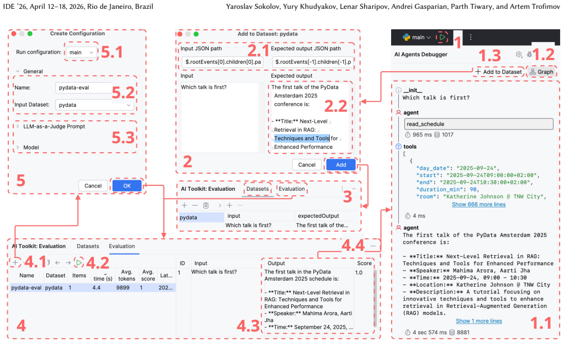Remove the dataset with the minus icon
This screenshot has width=564, height=343.
195,206
